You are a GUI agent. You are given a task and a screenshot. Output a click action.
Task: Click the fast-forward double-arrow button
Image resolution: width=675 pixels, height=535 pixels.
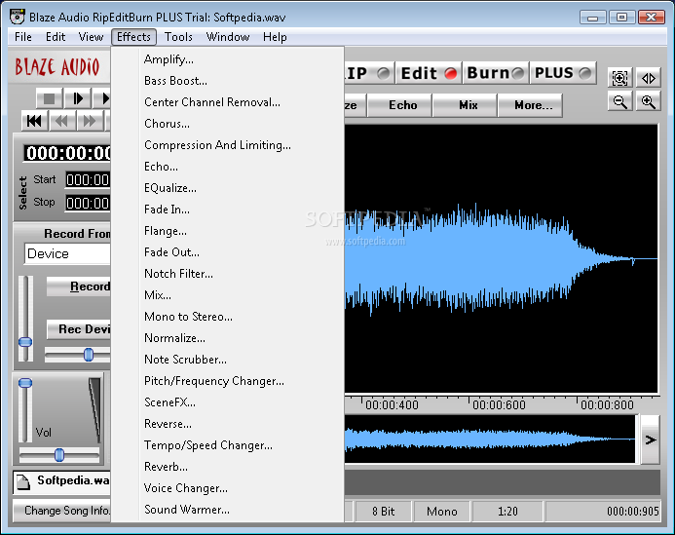[x=89, y=122]
